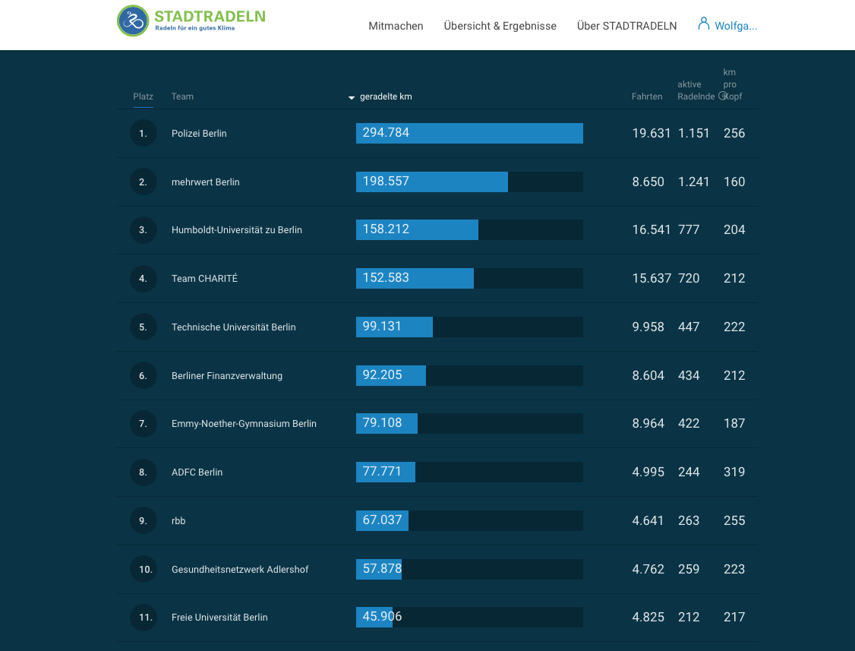This screenshot has height=651, width=855.
Task: Select team name mehrwert Berlin
Action: point(206,182)
